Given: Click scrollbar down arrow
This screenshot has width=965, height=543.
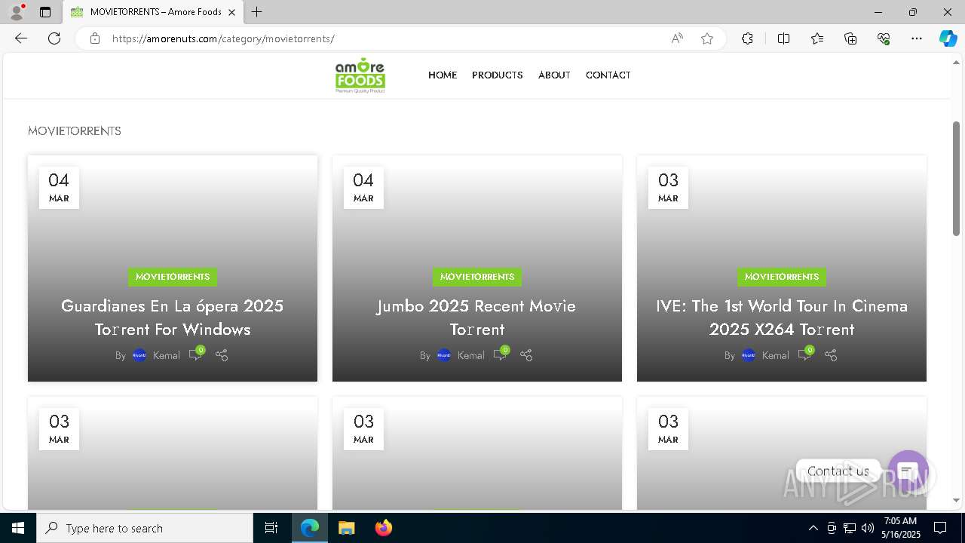Looking at the screenshot, I should pyautogui.click(x=956, y=500).
